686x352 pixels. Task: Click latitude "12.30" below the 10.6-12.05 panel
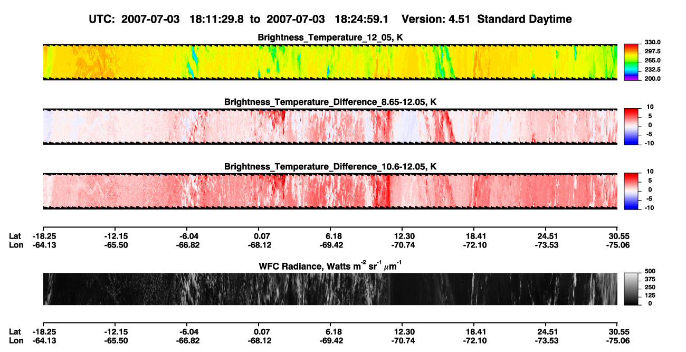[403, 236]
